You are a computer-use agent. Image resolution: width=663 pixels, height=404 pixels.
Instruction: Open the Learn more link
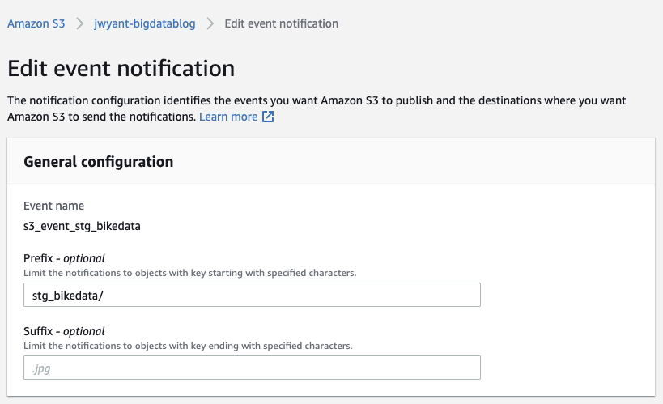tap(227, 117)
